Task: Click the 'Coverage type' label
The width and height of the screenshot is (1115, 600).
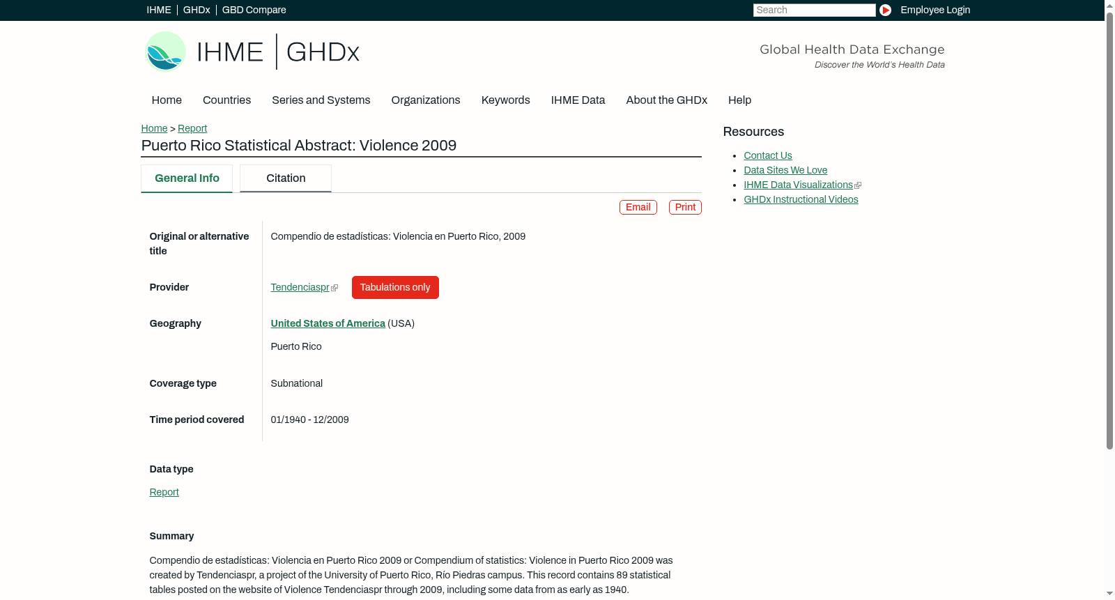Action: coord(183,384)
